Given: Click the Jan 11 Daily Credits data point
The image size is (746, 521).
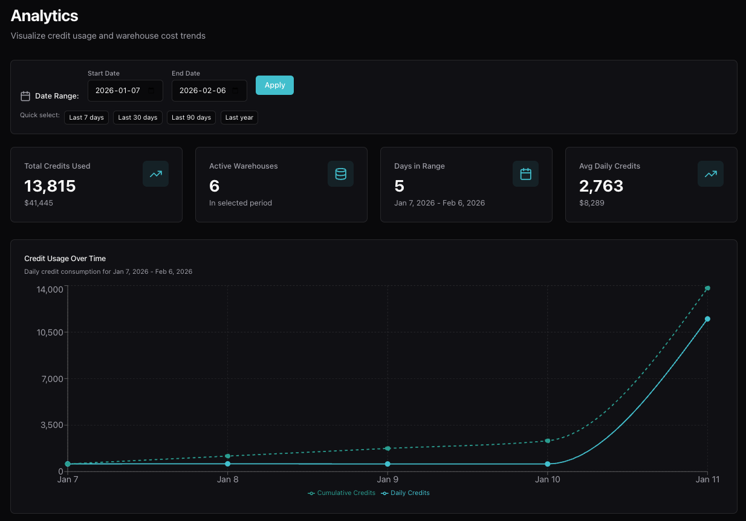Looking at the screenshot, I should tap(707, 319).
